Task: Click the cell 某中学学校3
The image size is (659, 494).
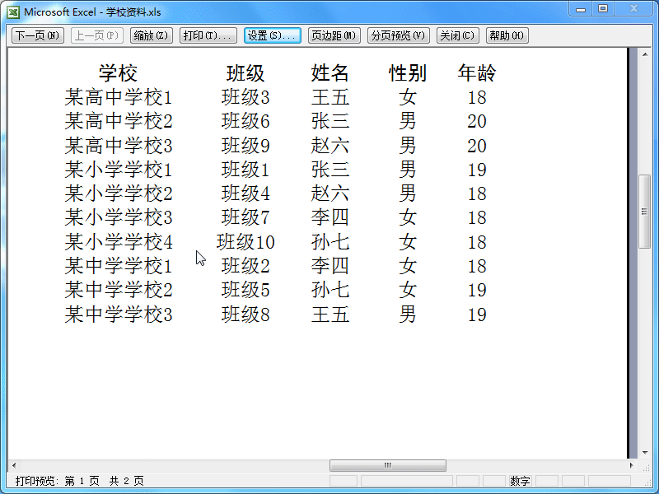Action: 119,315
